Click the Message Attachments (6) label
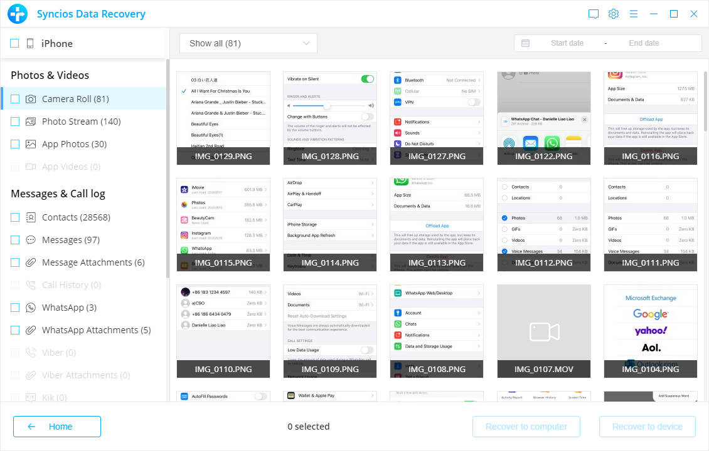Screen dimensions: 709x451 coord(93,262)
